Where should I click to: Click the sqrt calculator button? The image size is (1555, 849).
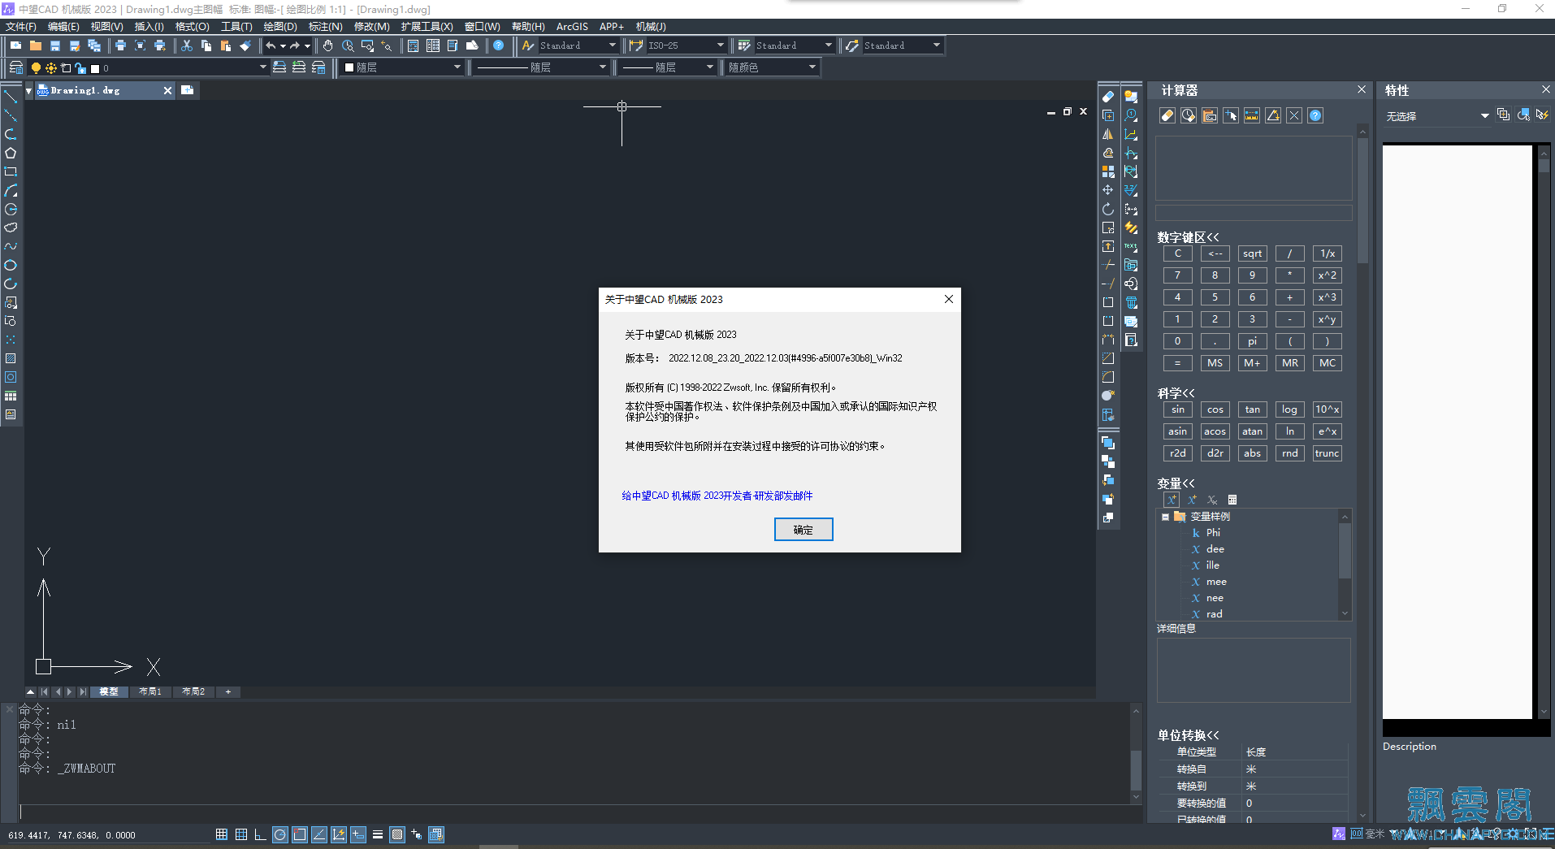[1252, 253]
